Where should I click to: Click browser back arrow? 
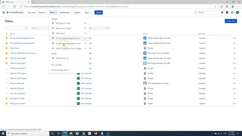(x=3, y=6)
